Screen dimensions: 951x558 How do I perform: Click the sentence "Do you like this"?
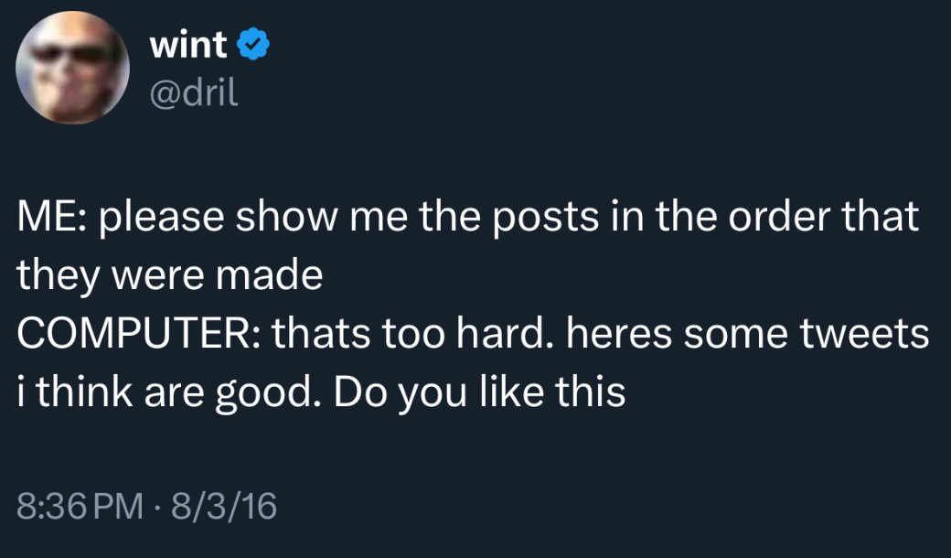tap(480, 391)
